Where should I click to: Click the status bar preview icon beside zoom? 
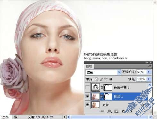pos(15,117)
